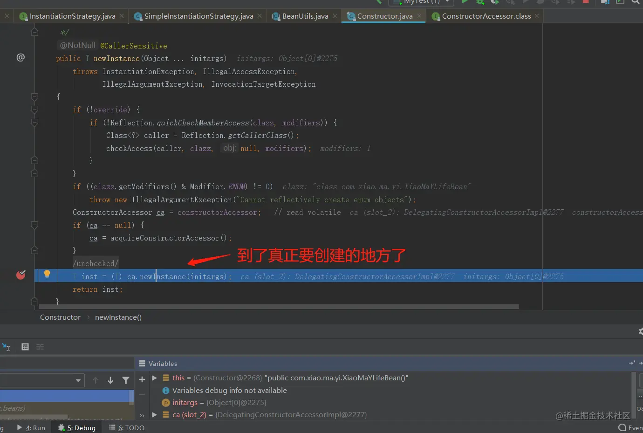Close SimpleInstantiationStrategy.java tab
The width and height of the screenshot is (643, 433).
(x=260, y=16)
